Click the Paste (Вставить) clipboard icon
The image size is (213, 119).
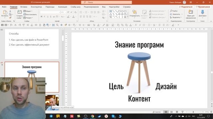[x=5, y=12]
